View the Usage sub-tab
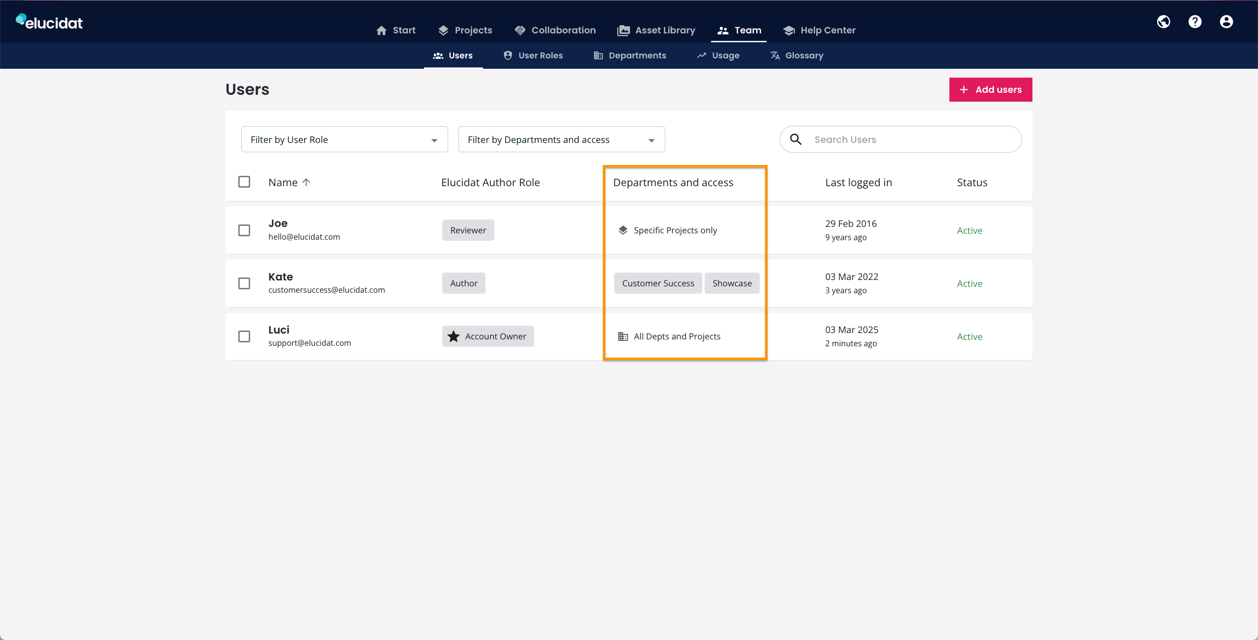This screenshot has width=1258, height=640. [718, 56]
